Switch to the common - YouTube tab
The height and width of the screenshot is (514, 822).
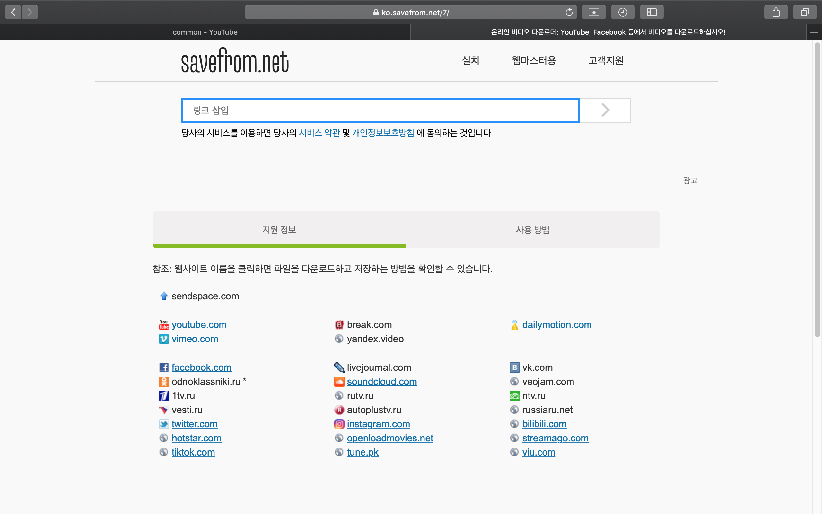pyautogui.click(x=205, y=32)
